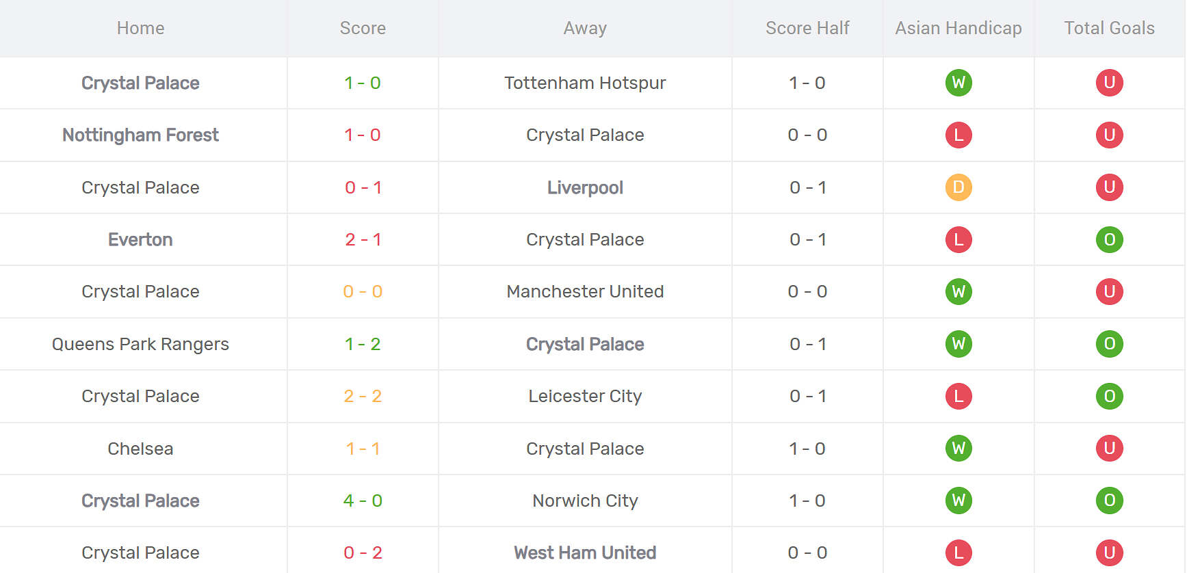This screenshot has width=1187, height=573.
Task: Click the red U badge in Manchester United row
Action: (1109, 292)
